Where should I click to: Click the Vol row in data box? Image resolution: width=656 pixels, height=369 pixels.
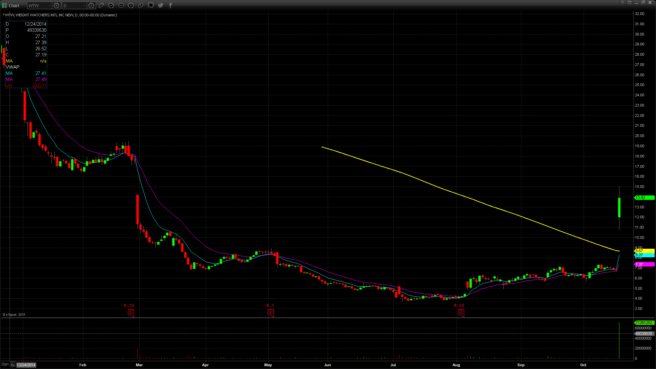pos(26,85)
